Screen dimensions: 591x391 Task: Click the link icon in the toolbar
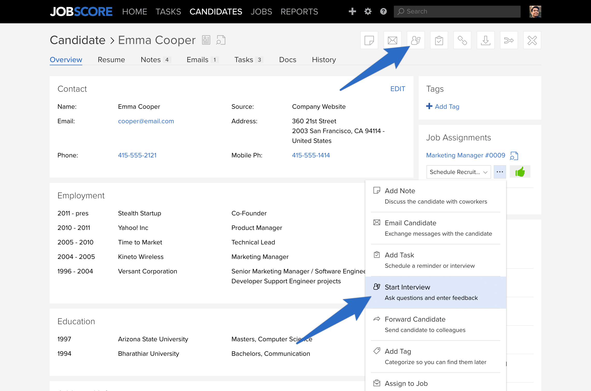[x=462, y=40]
